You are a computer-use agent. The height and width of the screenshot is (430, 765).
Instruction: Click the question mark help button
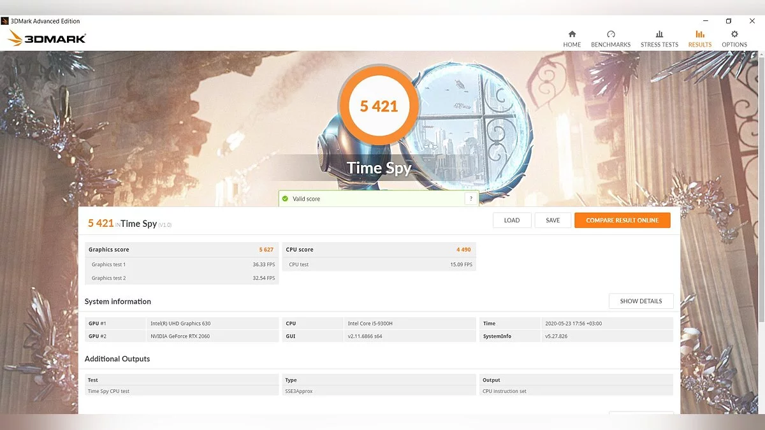[x=471, y=199]
